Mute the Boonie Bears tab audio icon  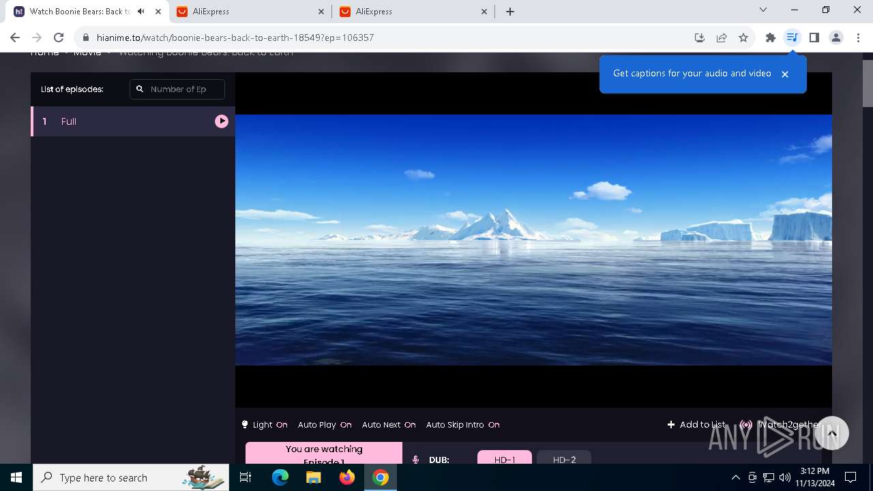coord(140,12)
